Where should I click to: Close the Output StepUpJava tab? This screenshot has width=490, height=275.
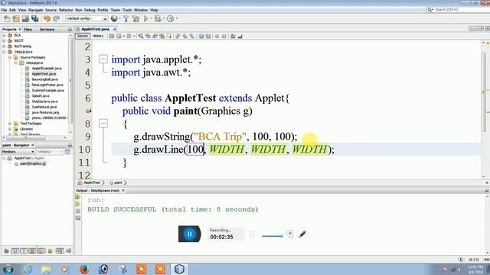tap(123, 190)
